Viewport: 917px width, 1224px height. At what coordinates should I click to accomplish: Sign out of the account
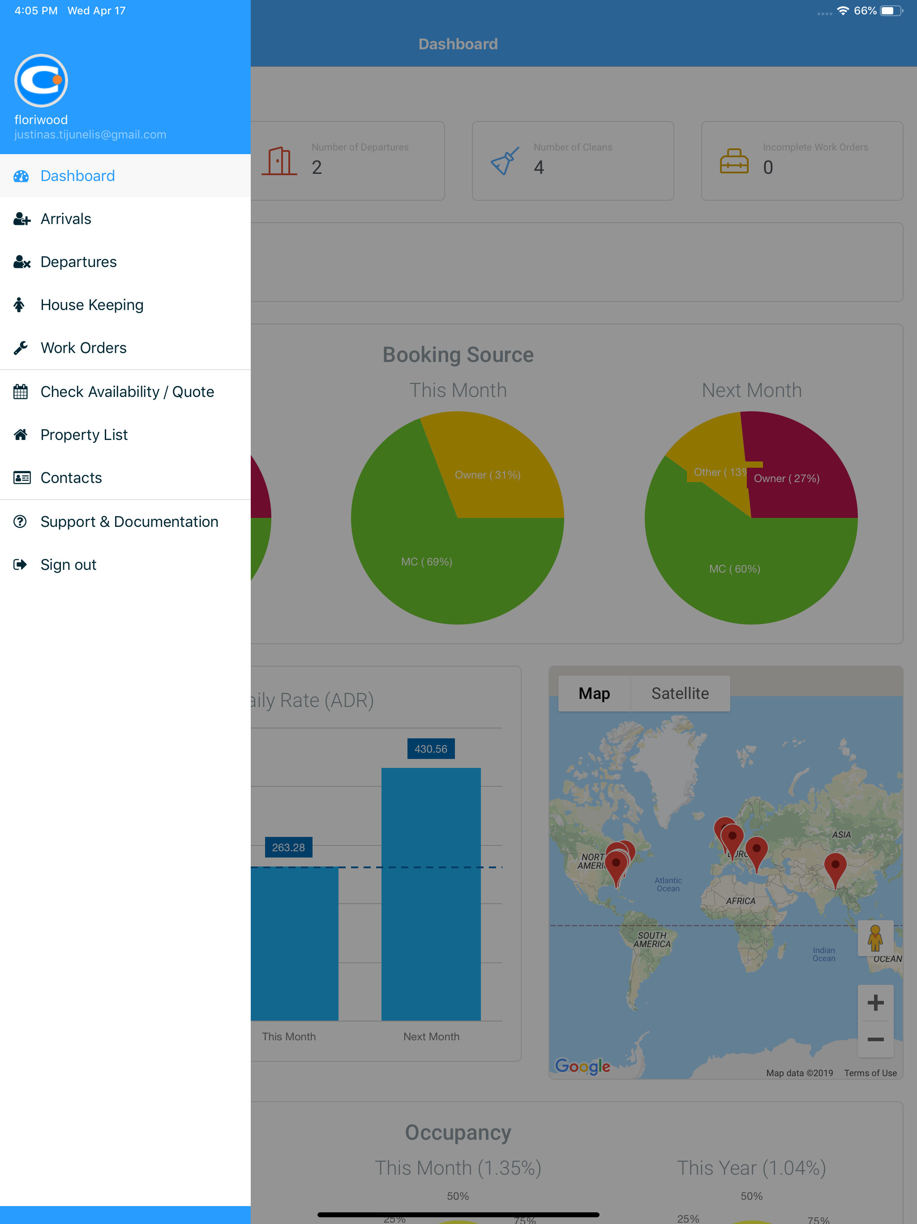tap(125, 565)
